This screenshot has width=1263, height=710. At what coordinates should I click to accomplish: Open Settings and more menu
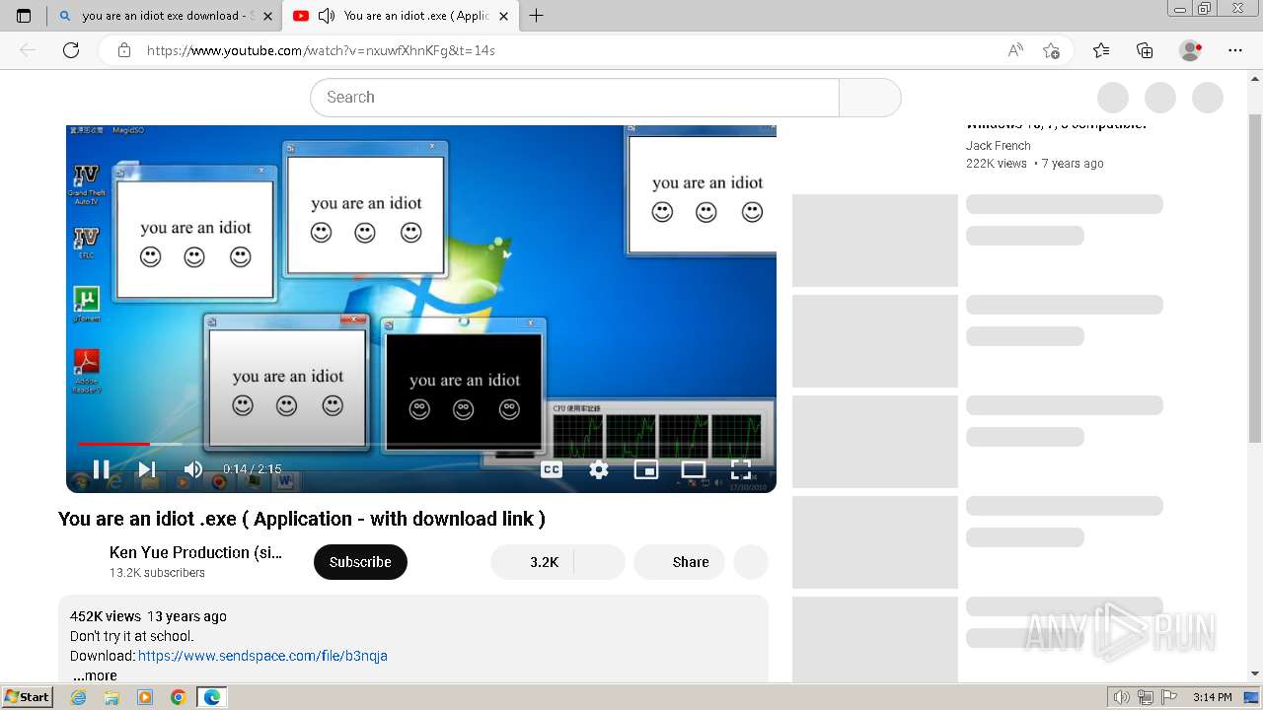coord(1235,50)
